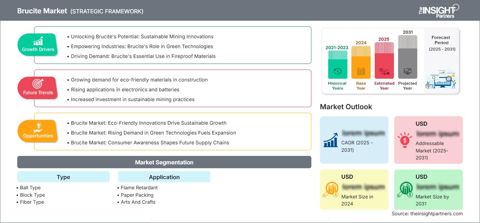Image resolution: width=480 pixels, height=223 pixels.
Task: Click the Forecast Period analytics illustration
Action: tap(441, 79)
